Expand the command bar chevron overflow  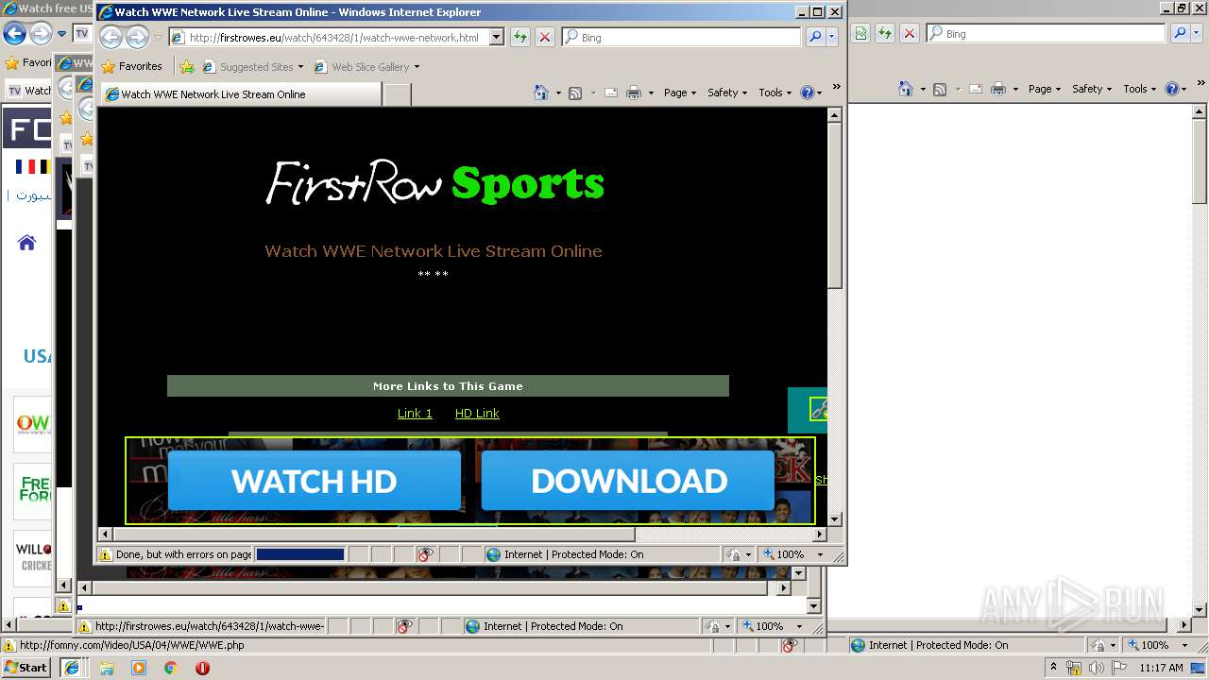pos(836,87)
